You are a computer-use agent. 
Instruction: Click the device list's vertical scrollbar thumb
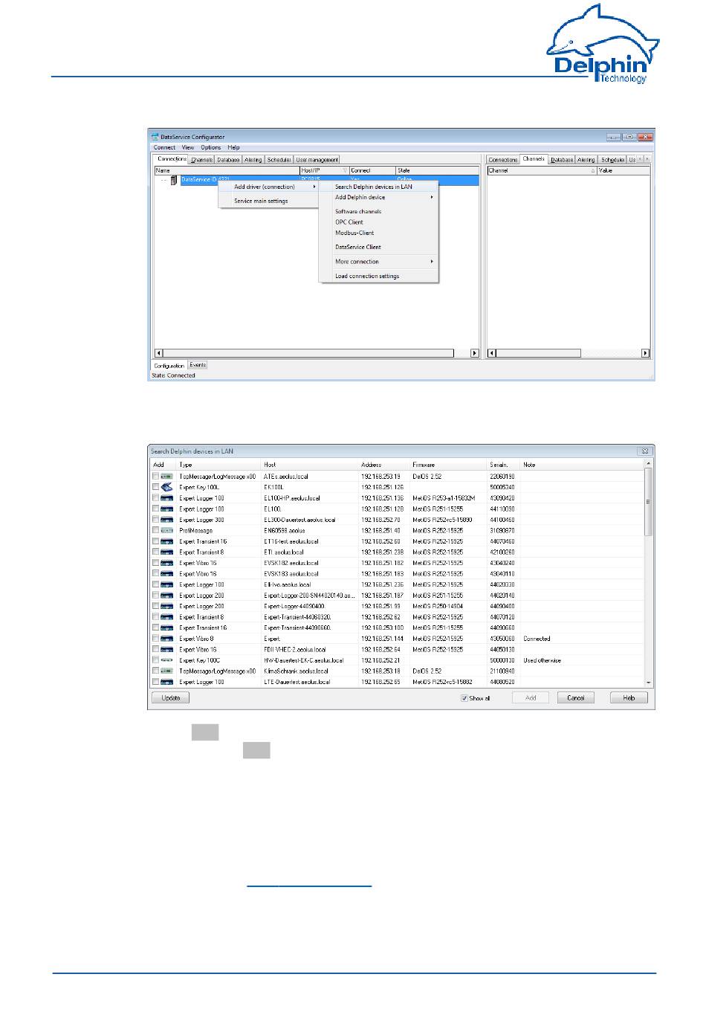click(x=649, y=502)
